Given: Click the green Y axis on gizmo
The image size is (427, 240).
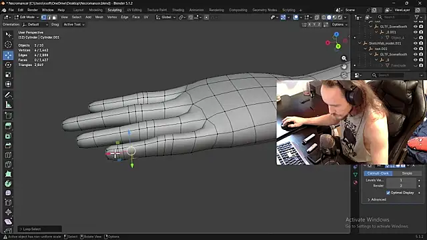Looking at the screenshot, I should coord(338,47).
